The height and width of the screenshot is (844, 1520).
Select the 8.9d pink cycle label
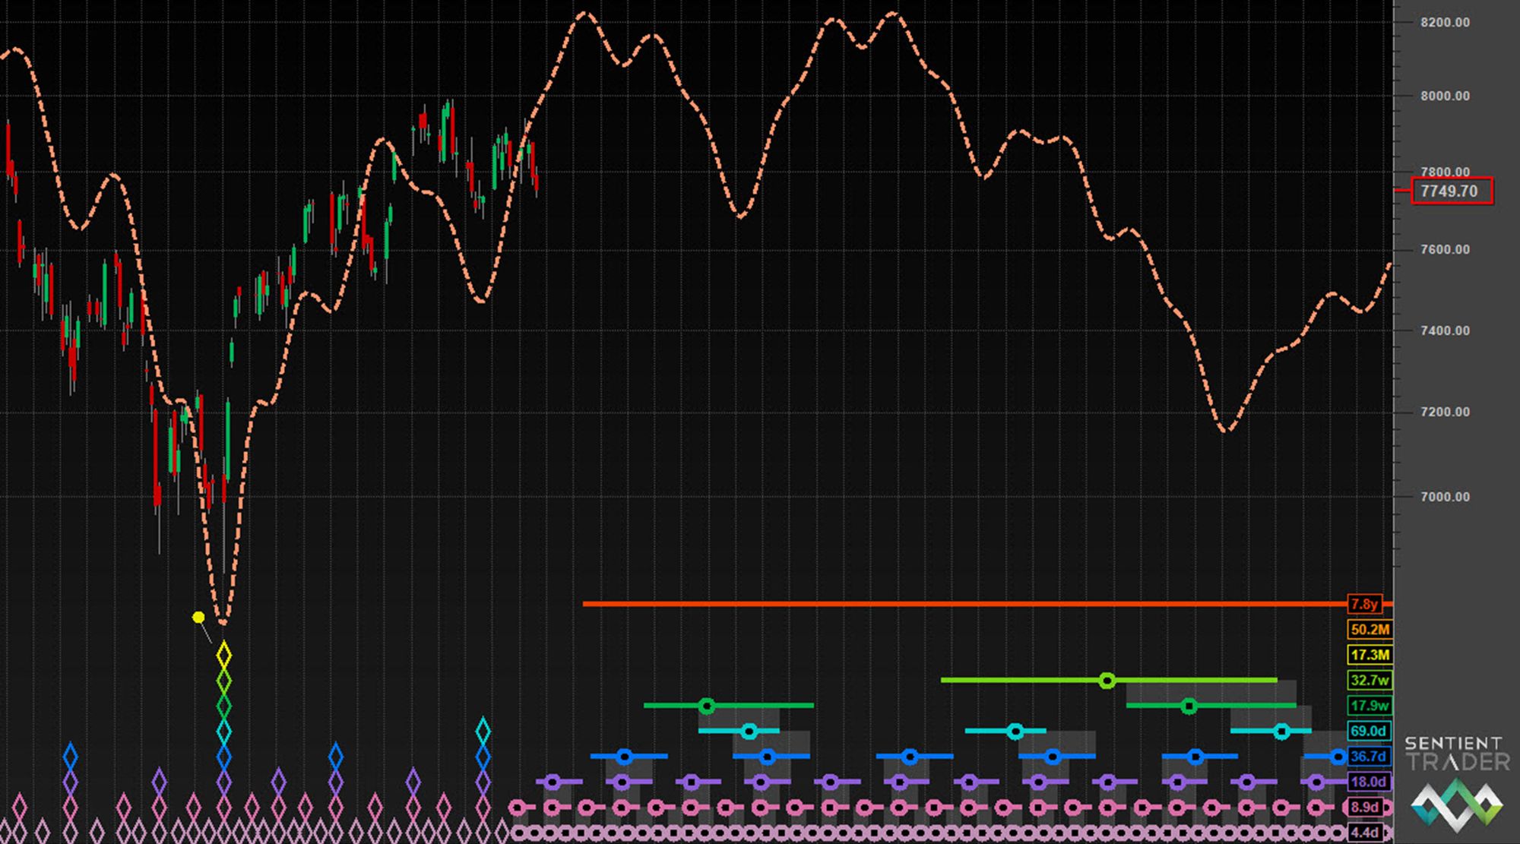point(1366,807)
